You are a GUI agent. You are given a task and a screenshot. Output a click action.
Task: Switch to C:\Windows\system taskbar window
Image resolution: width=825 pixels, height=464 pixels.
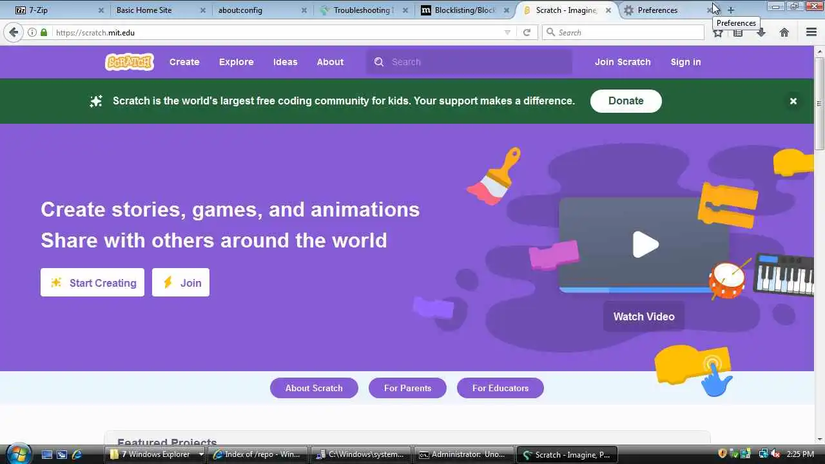(x=361, y=454)
